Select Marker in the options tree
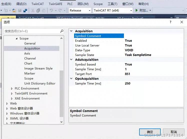This screenshot has width=187, height=139. [x=30, y=73]
